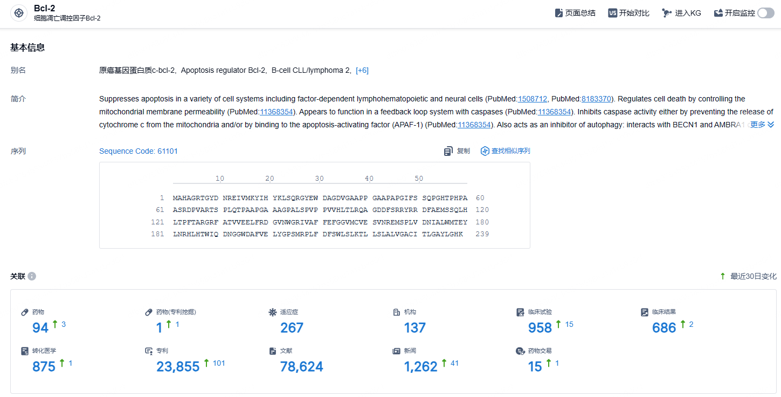Open the 新闻 count 1,262
Screen dimensions: 781x397
point(420,366)
